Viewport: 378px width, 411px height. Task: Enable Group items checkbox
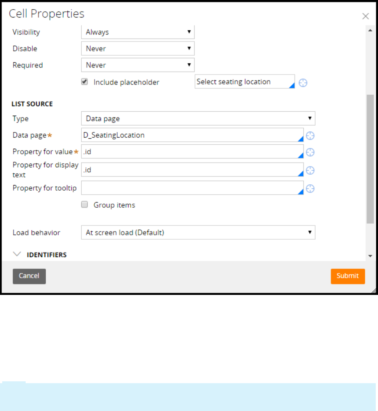85,205
